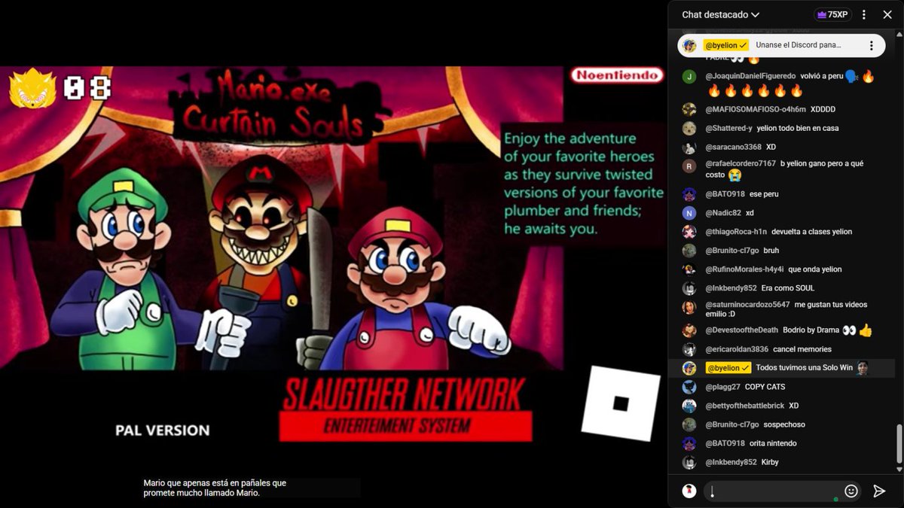Click the @JoaquinDanielFigueredo username

click(x=750, y=77)
